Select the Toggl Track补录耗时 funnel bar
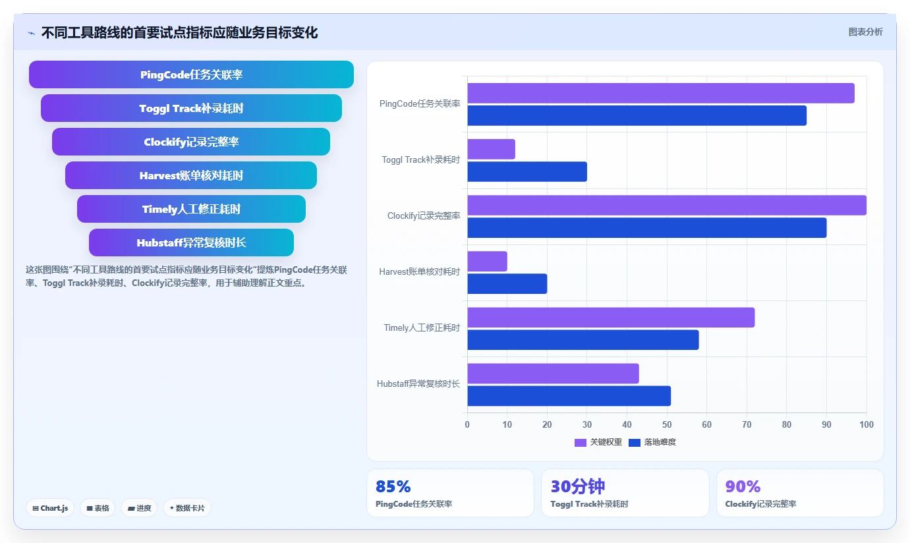910x543 pixels. pos(191,108)
